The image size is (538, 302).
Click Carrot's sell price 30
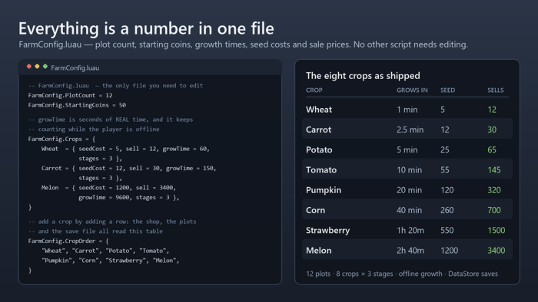pos(492,130)
